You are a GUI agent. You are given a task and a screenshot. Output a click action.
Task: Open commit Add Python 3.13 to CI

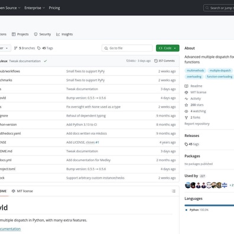[82, 125]
